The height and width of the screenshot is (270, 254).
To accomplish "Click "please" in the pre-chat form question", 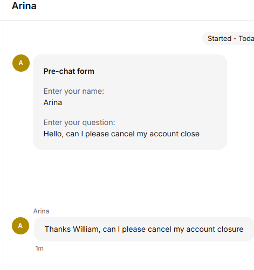I will pos(97,134).
